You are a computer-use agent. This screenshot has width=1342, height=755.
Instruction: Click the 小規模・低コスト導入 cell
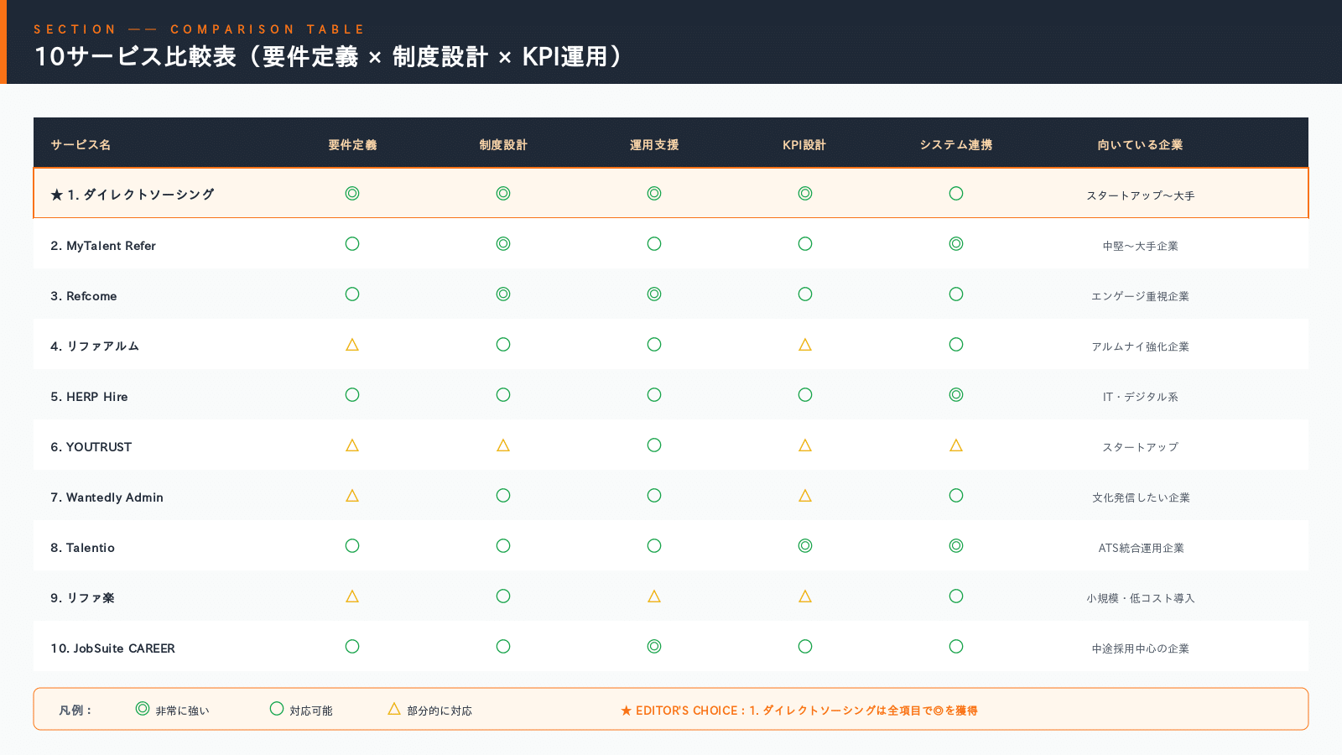click(x=1141, y=598)
